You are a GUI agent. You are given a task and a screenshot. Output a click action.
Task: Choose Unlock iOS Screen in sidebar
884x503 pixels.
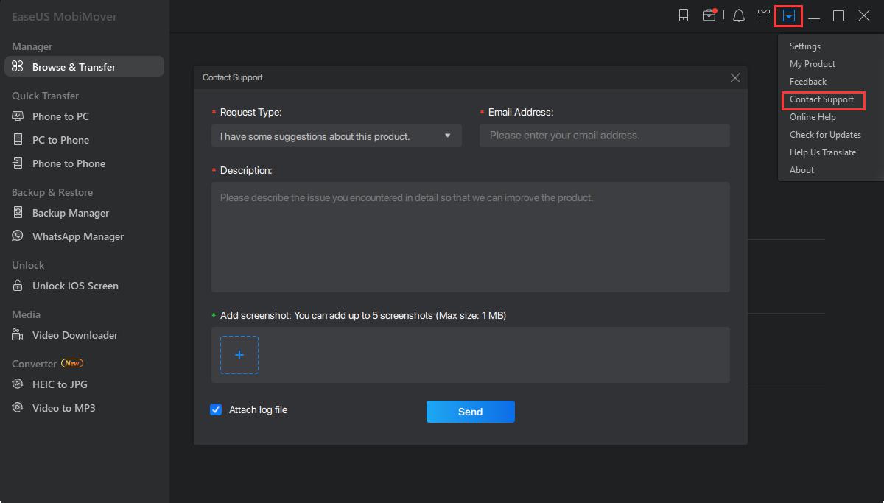[74, 286]
